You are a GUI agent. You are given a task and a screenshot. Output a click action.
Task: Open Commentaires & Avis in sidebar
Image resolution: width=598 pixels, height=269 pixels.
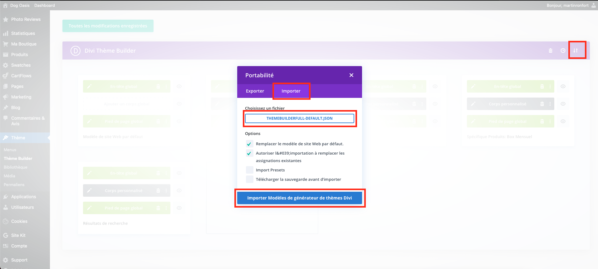(28, 121)
